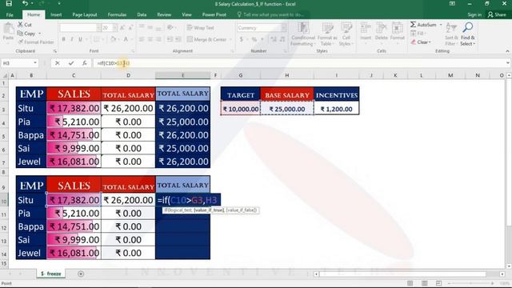Click the Undo arrow icon
The height and width of the screenshot is (288, 512).
(x=25, y=3)
